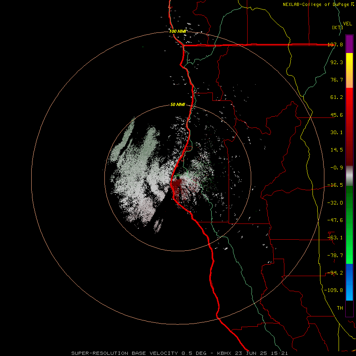The width and height of the screenshot is (356, 356).
Task: Click the NEXLAB-College of DuPage label
Action: (318, 4)
